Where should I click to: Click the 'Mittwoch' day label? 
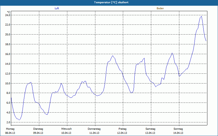[66, 129]
